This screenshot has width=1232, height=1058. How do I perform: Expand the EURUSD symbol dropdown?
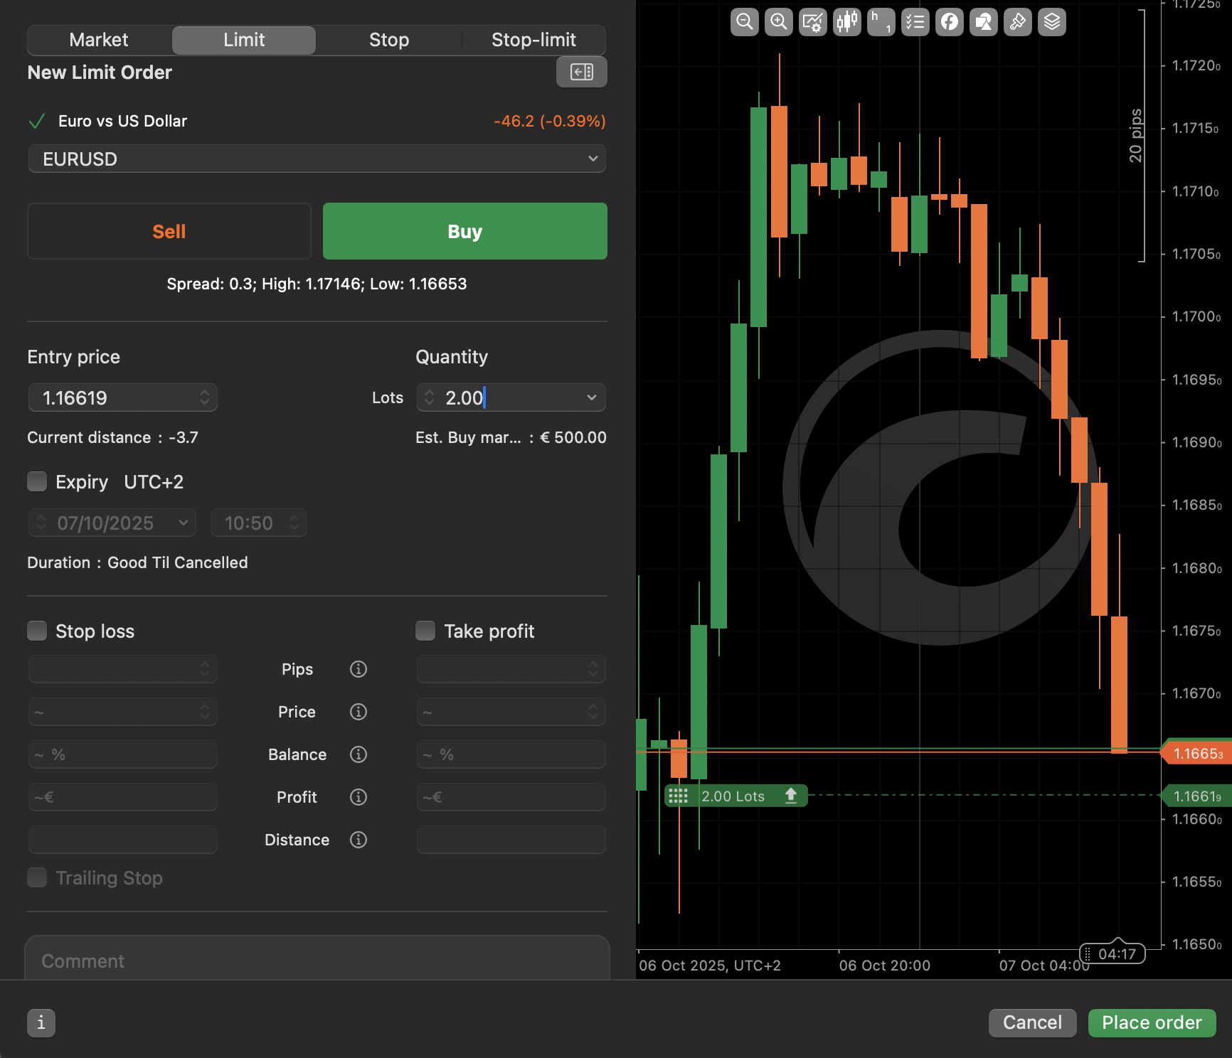click(x=317, y=159)
